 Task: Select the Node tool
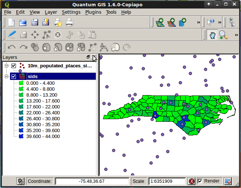coord(46,34)
